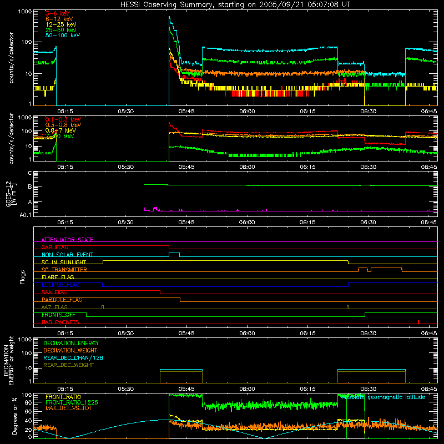Click the red BAD_PACKETS spike marker

pos(418,322)
